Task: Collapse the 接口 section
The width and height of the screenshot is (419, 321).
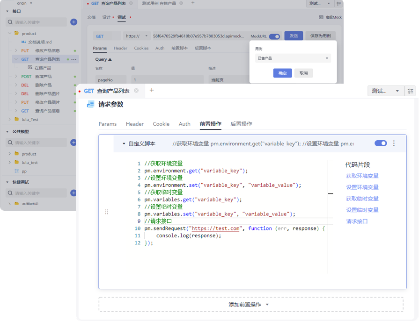Action: click(x=7, y=11)
